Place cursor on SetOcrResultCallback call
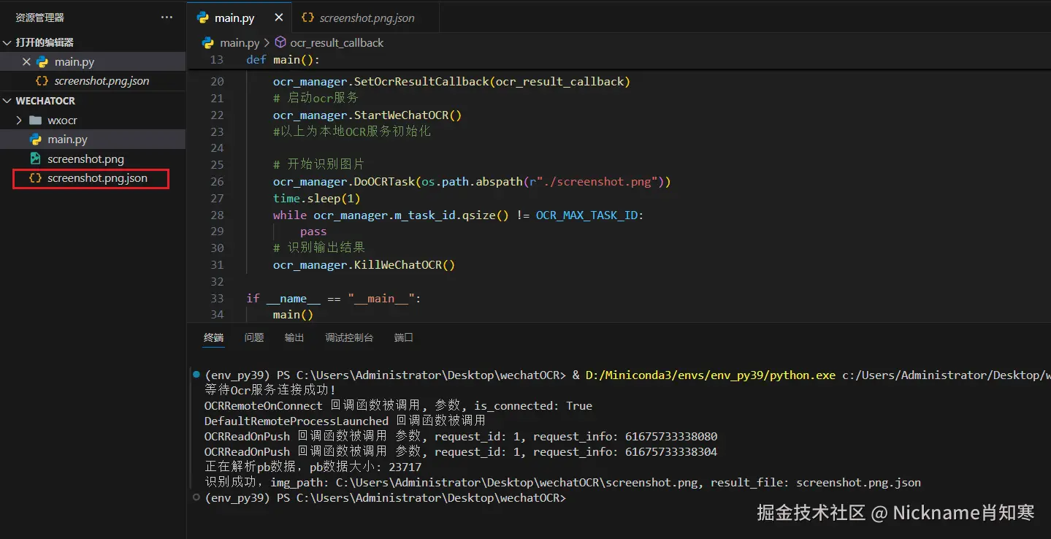 click(421, 81)
